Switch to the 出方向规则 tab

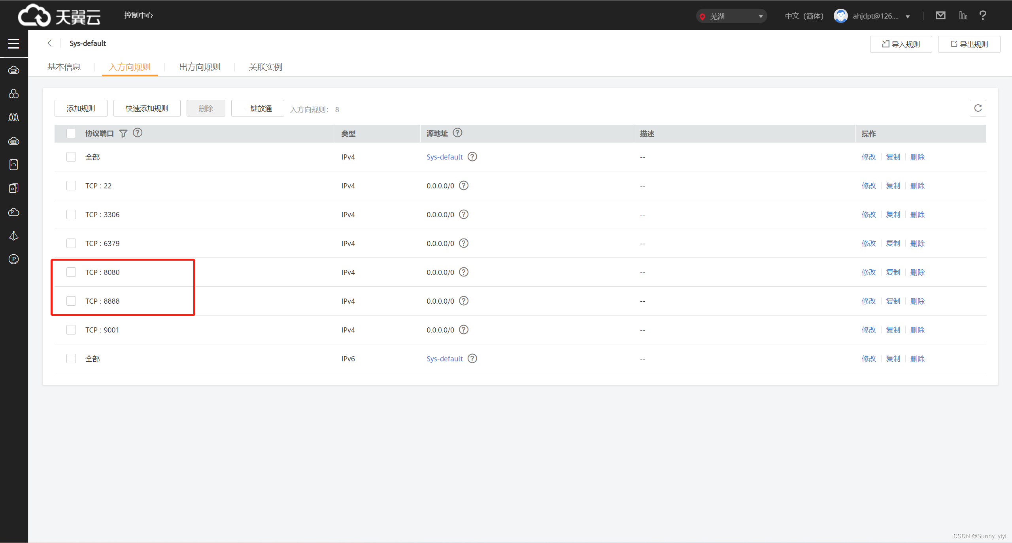click(200, 67)
